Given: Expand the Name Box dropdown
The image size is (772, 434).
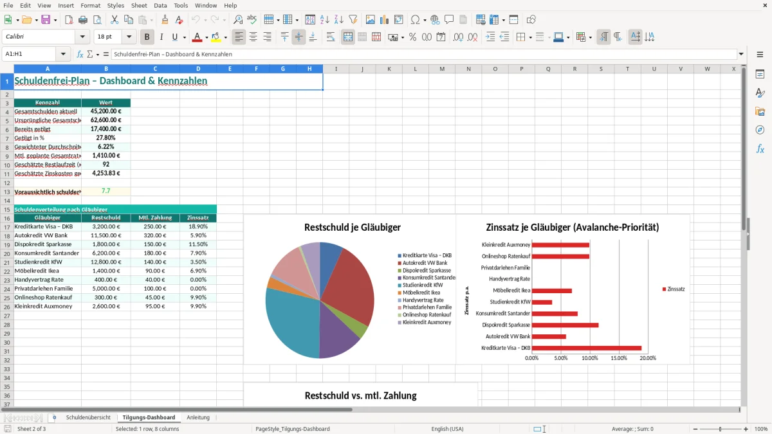Looking at the screenshot, I should (63, 54).
